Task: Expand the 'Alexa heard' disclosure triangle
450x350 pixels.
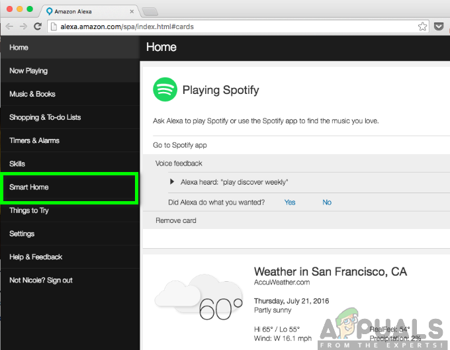Action: (172, 181)
